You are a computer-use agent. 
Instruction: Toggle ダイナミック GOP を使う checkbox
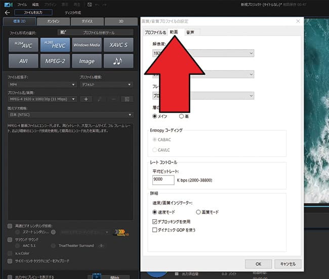(155, 230)
